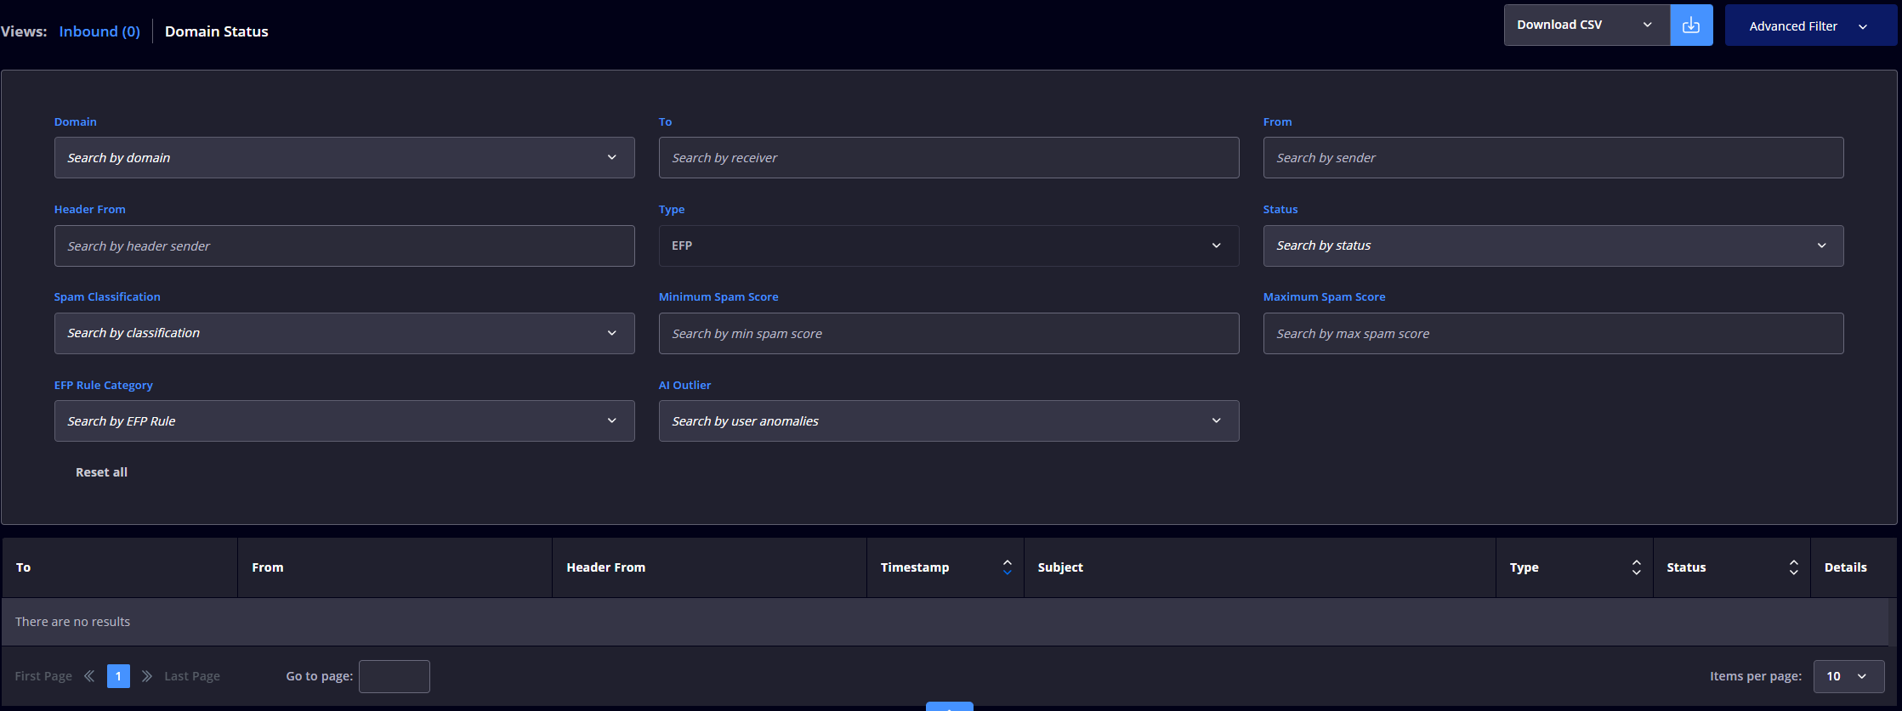The width and height of the screenshot is (1902, 711).
Task: Sort results by Type column arrows
Action: 1636,567
